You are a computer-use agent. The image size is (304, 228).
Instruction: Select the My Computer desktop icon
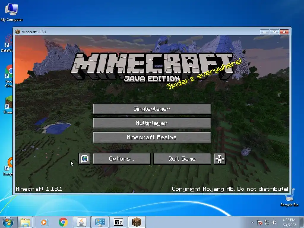tap(12, 12)
